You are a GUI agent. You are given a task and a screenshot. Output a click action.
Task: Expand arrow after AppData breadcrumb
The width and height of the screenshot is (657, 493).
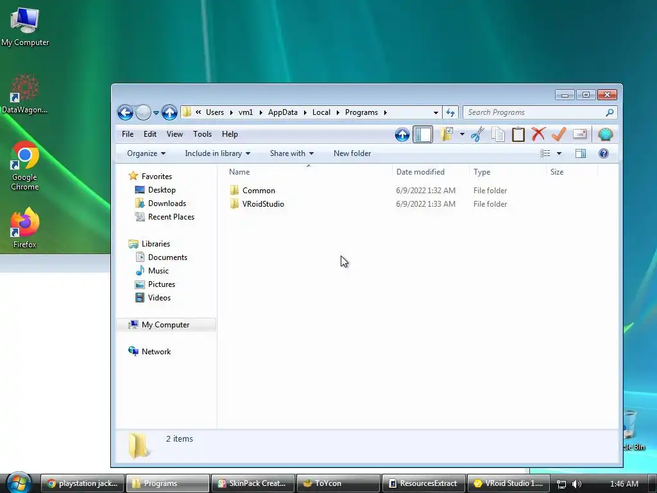click(x=305, y=112)
